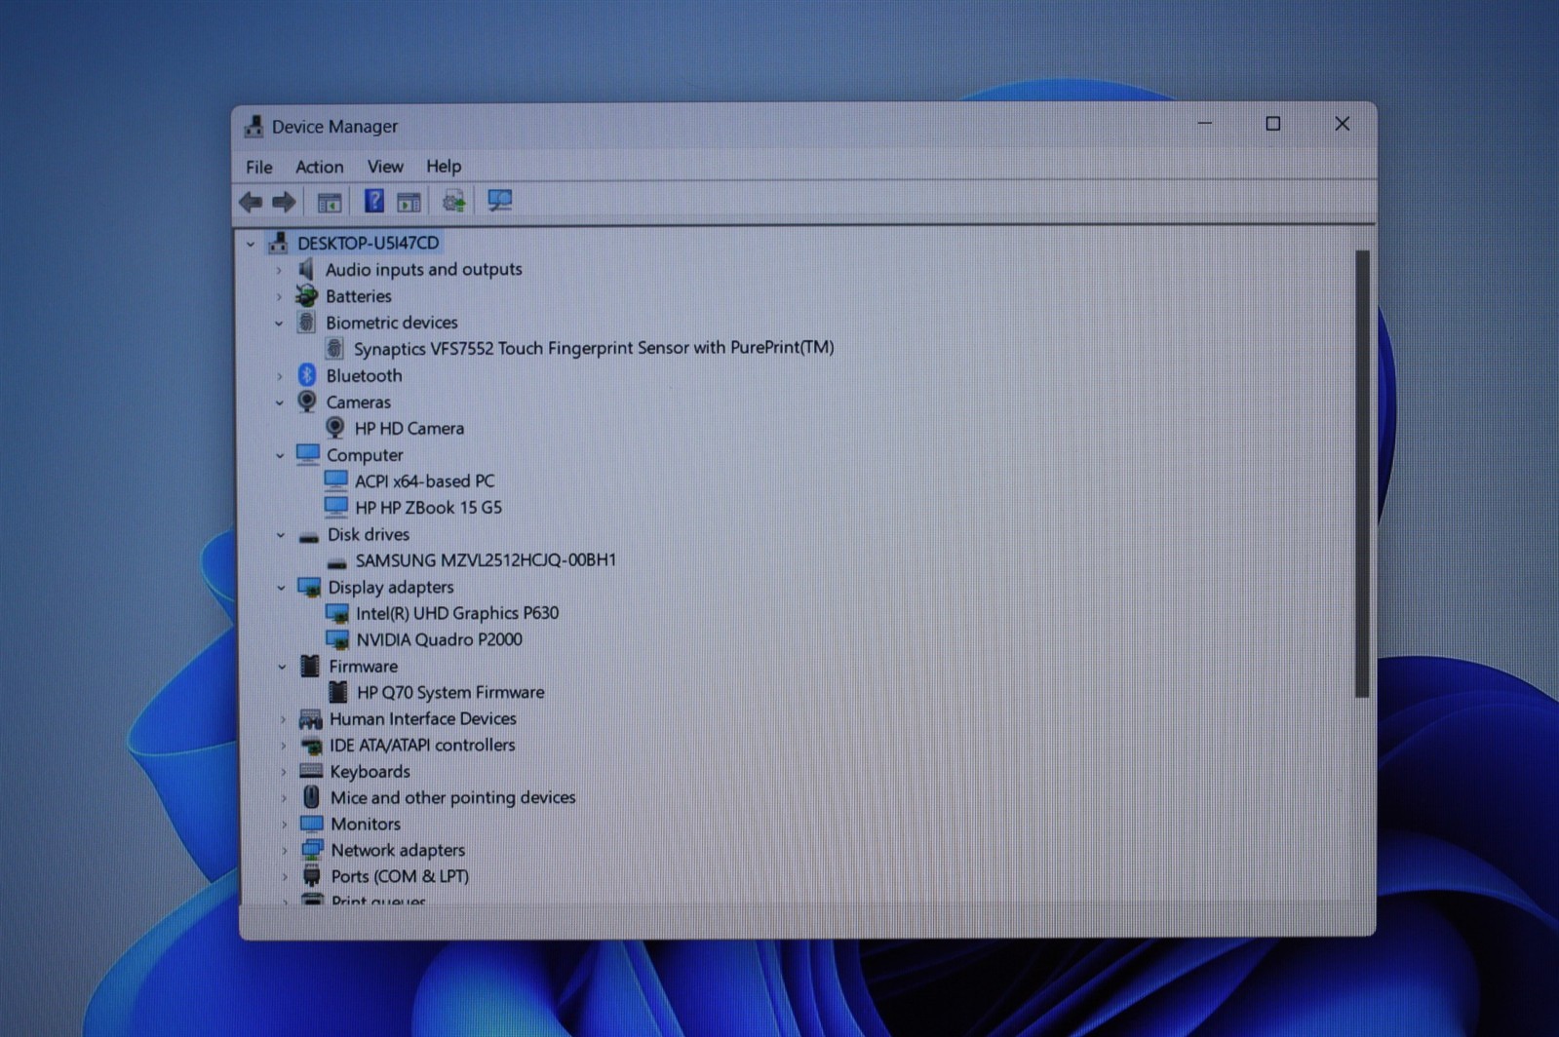The height and width of the screenshot is (1037, 1559).
Task: Click the Back arrow toolbar icon
Action: [251, 202]
